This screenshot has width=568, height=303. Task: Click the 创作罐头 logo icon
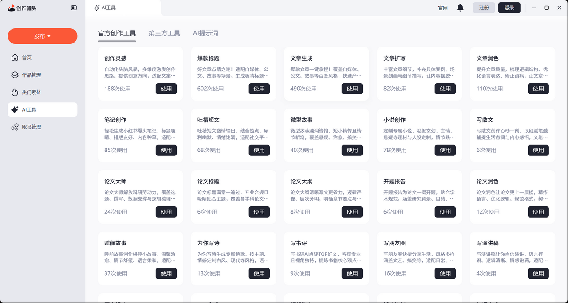click(11, 8)
